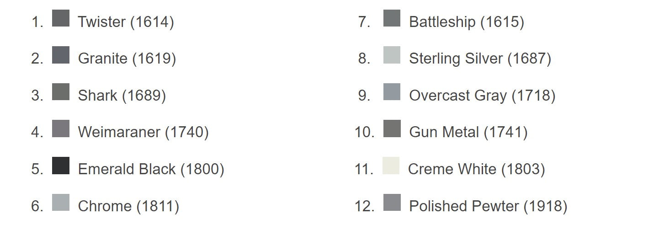Select the Overcast Gray (1718) swatch

(392, 92)
